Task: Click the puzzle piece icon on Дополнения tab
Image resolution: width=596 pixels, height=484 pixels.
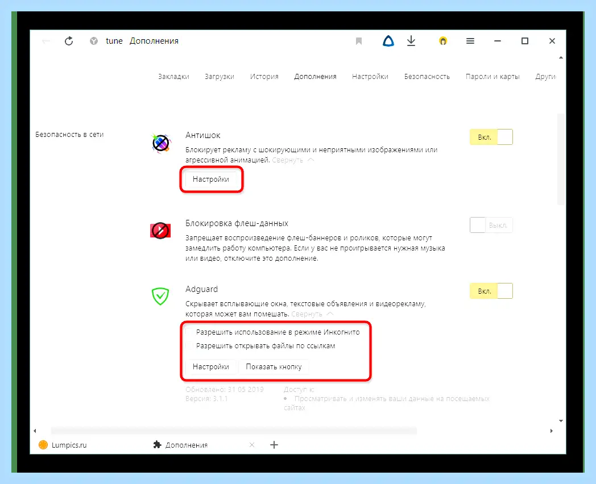Action: point(157,445)
